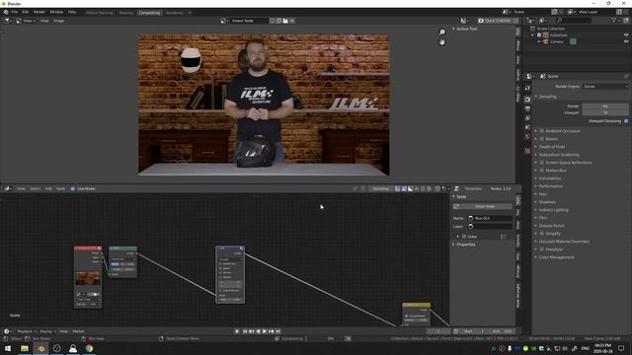Open the outliner filter icon

click(x=613, y=20)
